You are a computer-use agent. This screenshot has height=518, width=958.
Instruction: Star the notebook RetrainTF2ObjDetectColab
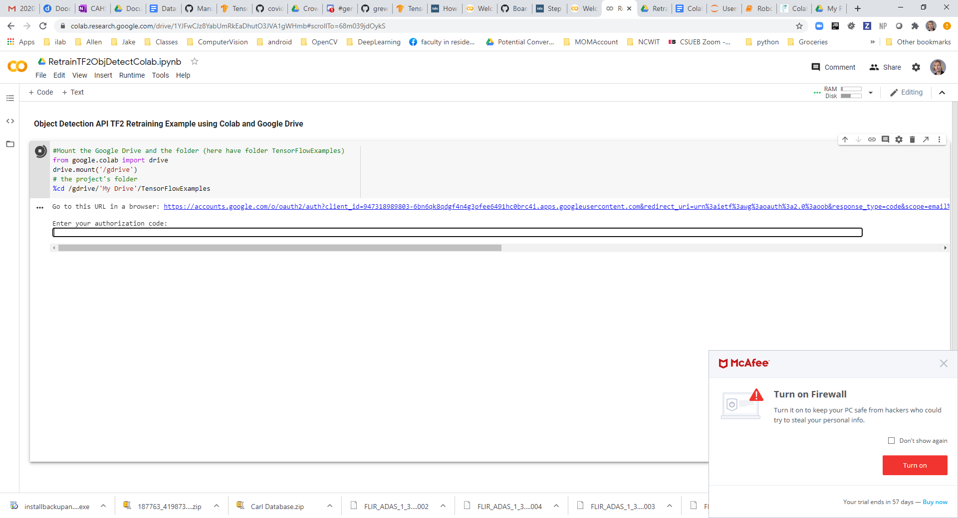(195, 61)
